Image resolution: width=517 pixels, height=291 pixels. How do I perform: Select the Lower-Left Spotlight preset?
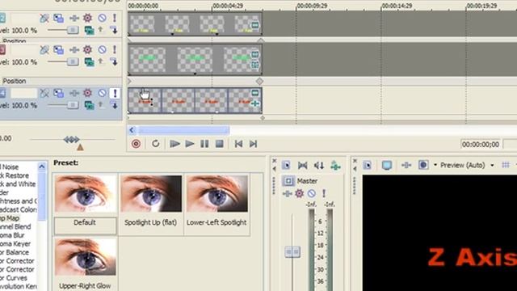pyautogui.click(x=217, y=193)
